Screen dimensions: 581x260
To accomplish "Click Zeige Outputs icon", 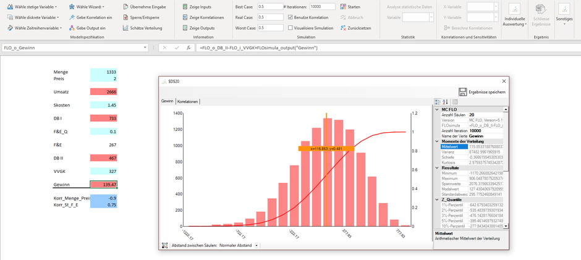I will [185, 28].
